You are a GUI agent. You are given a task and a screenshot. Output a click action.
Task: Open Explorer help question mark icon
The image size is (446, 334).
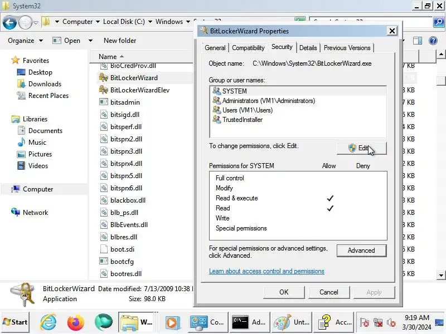[x=433, y=41]
